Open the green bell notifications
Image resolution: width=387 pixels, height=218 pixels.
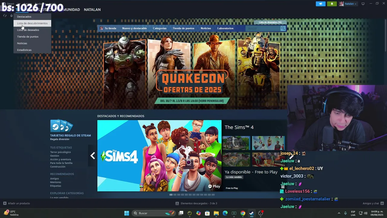click(x=332, y=4)
